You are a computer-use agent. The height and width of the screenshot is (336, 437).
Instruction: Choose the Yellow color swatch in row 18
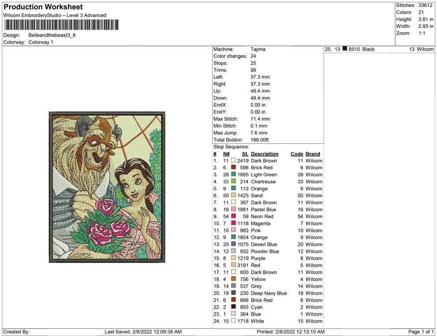pos(234,279)
